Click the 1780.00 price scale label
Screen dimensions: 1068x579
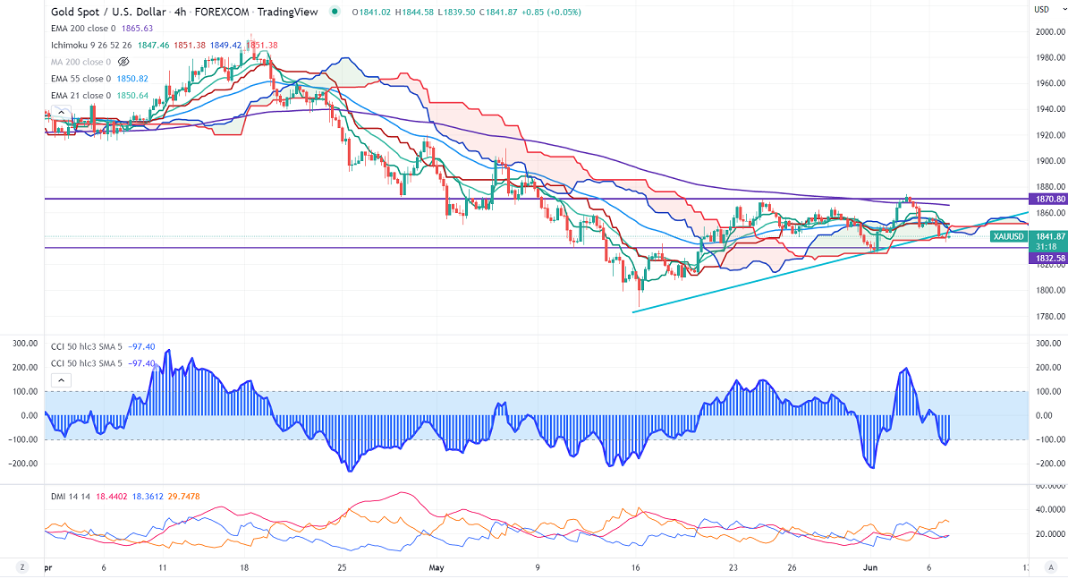tap(1049, 317)
